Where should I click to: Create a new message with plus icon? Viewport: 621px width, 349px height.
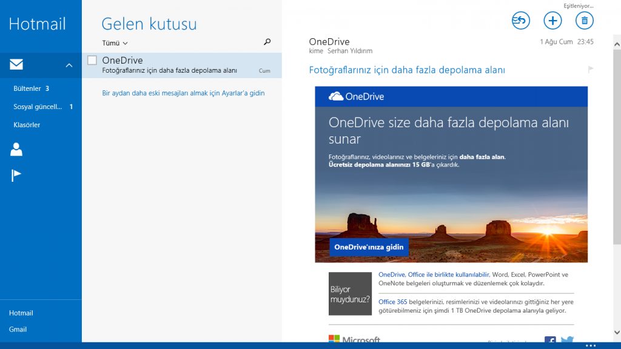click(552, 21)
